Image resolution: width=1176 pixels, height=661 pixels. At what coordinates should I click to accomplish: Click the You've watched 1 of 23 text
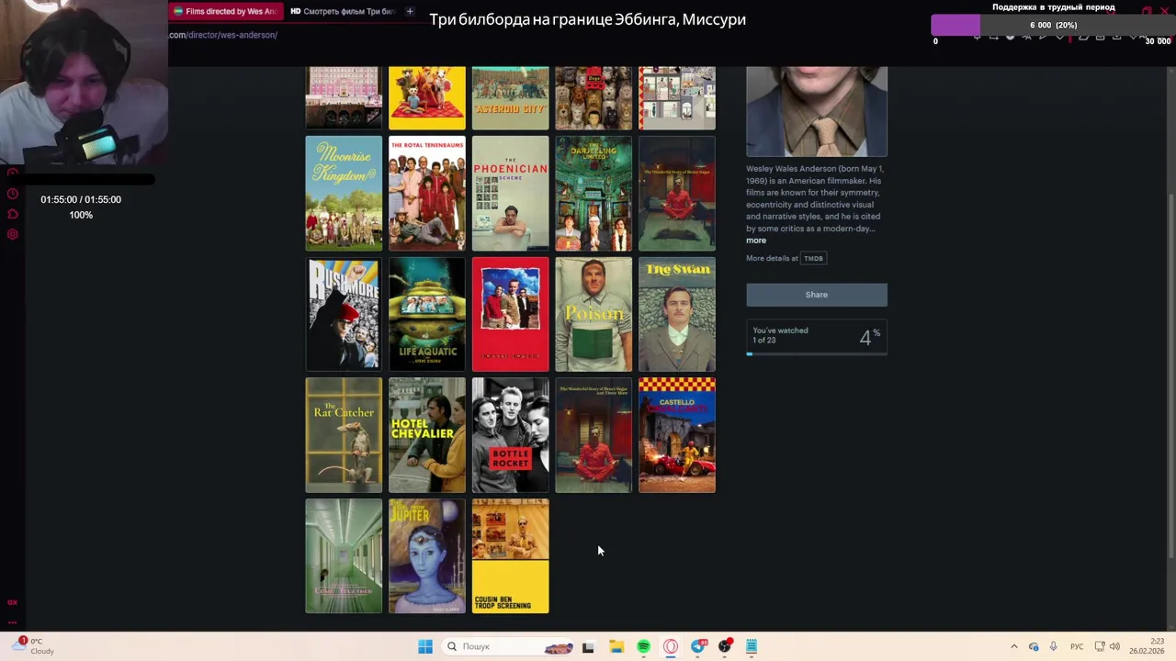coord(780,335)
